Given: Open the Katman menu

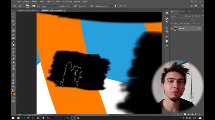Looking at the screenshot, I should (x=41, y=2).
